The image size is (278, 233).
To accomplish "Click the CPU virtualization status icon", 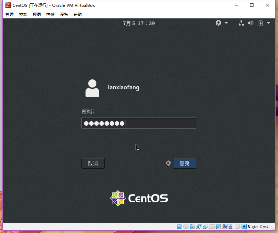I will pyautogui.click(x=231, y=227).
